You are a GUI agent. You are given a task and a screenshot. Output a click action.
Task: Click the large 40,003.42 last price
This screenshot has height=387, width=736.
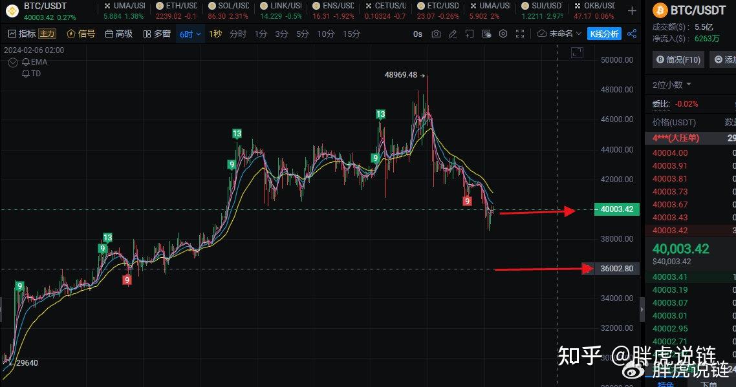click(680, 249)
